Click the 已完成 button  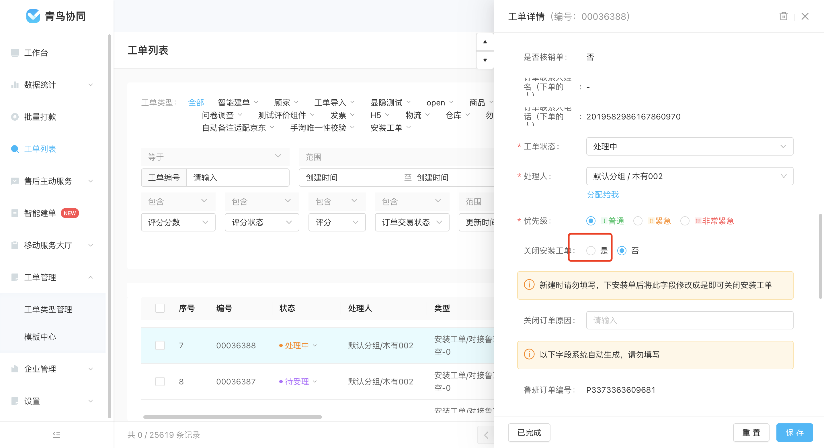529,433
